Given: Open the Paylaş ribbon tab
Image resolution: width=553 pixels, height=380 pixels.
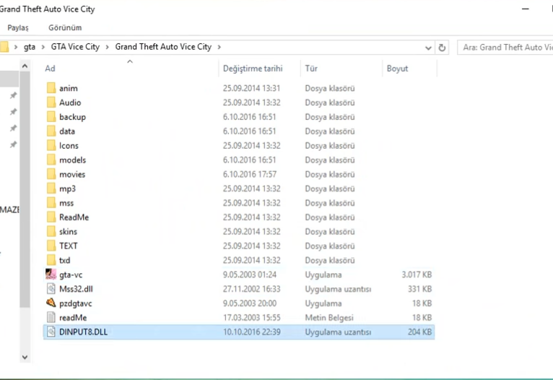Looking at the screenshot, I should coord(18,27).
